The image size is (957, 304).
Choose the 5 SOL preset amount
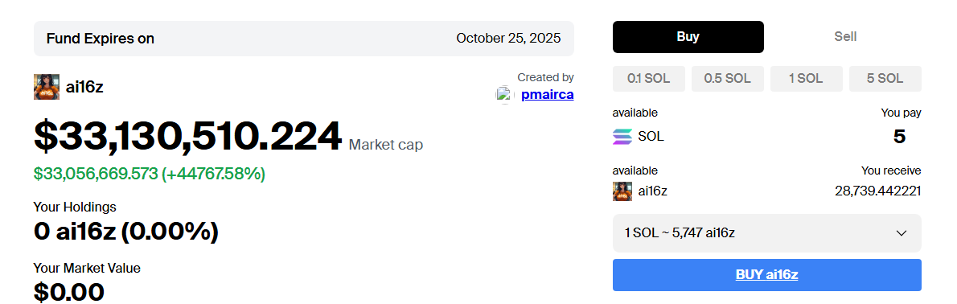[885, 79]
